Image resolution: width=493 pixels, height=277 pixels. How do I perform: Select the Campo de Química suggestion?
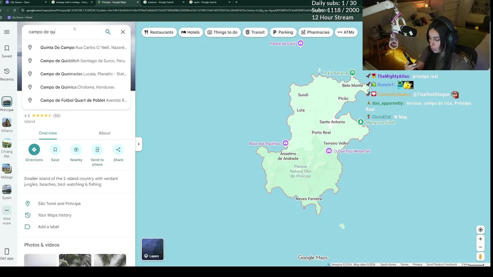click(76, 87)
